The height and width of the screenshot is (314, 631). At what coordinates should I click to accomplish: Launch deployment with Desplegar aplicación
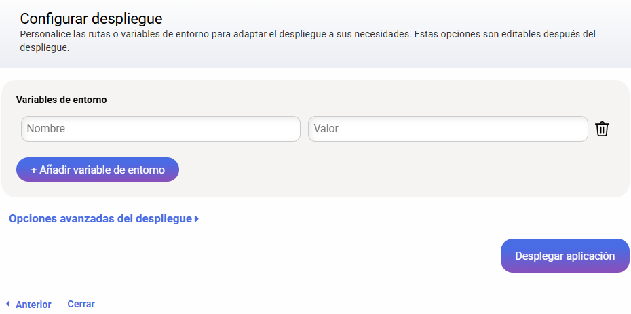[x=565, y=256]
